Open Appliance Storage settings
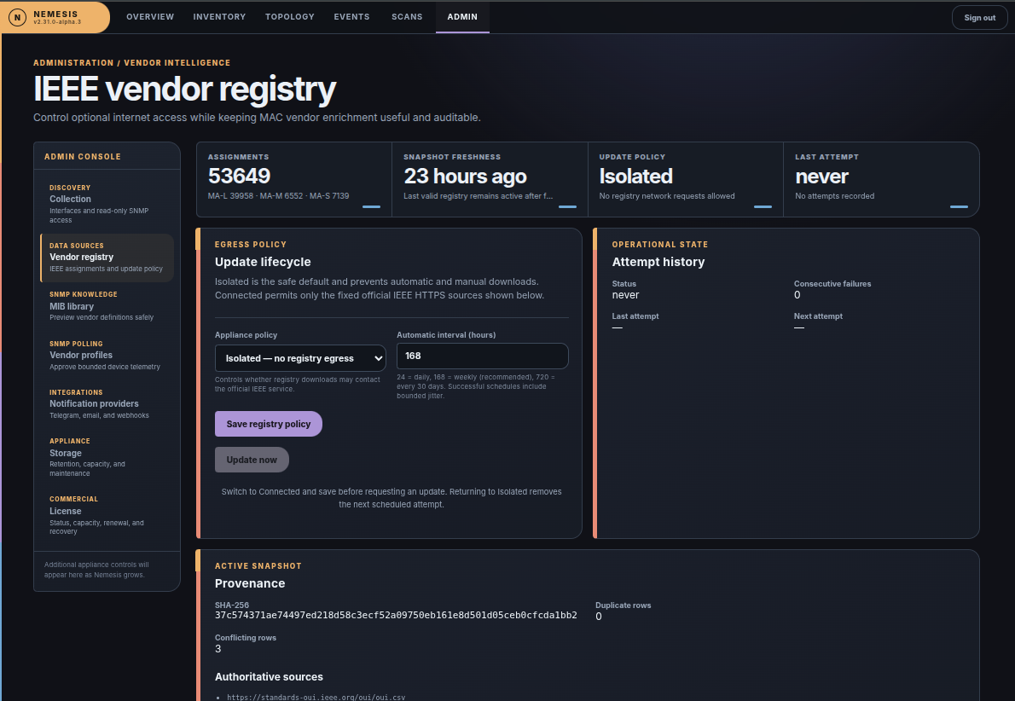Screen dimensions: 1015x701 [107, 457]
